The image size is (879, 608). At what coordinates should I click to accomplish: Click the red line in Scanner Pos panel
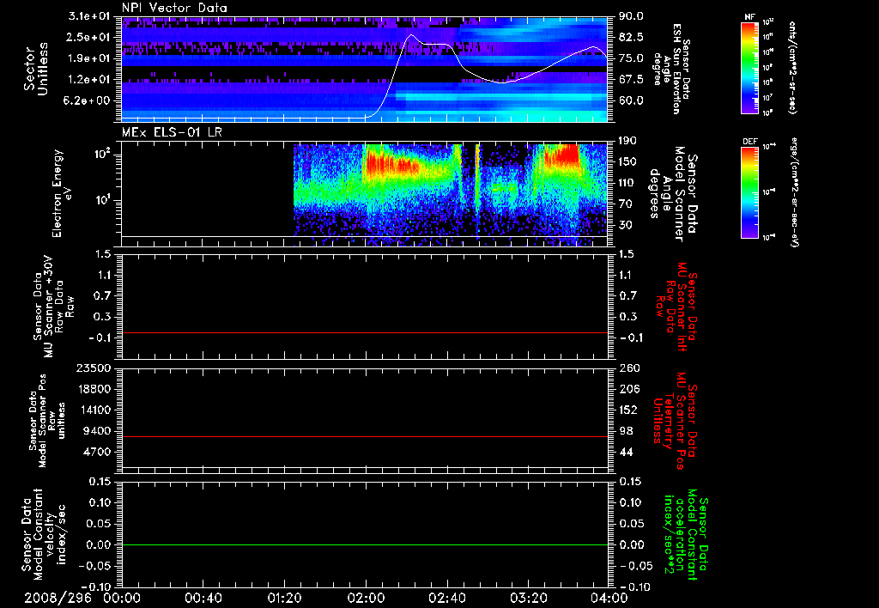tap(365, 436)
